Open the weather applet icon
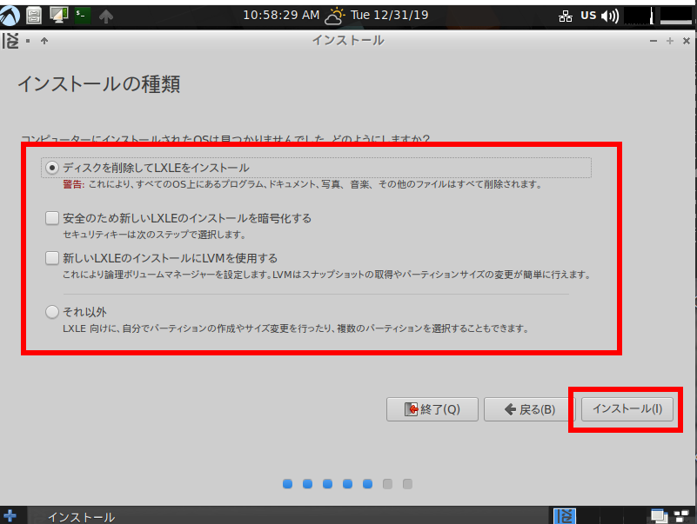The width and height of the screenshot is (697, 524). coord(335,16)
